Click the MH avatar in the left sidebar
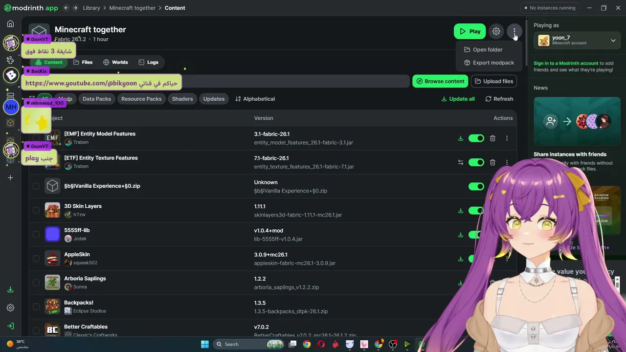 pos(11,107)
